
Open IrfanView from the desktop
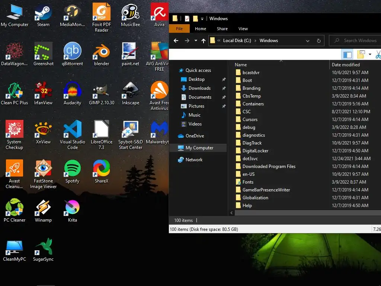tap(43, 93)
